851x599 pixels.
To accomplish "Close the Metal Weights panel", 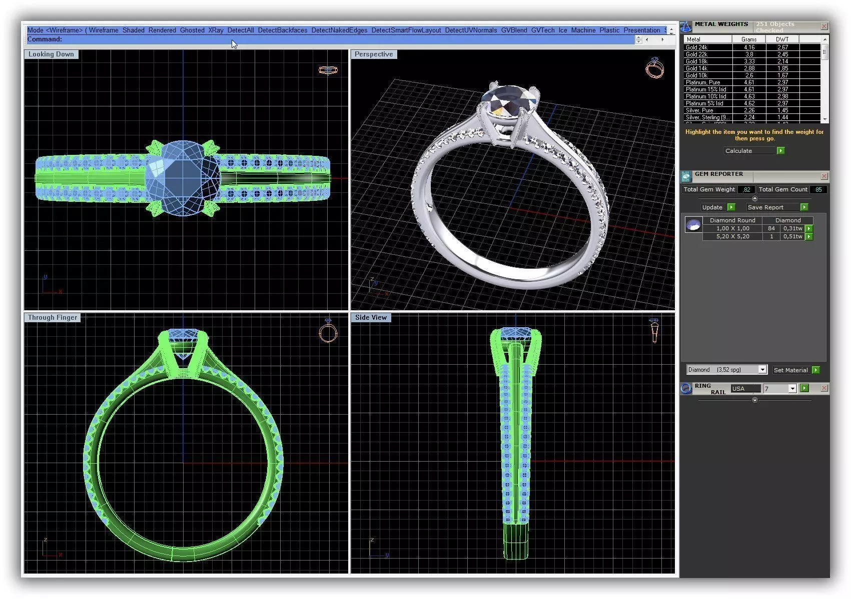I will tap(824, 26).
